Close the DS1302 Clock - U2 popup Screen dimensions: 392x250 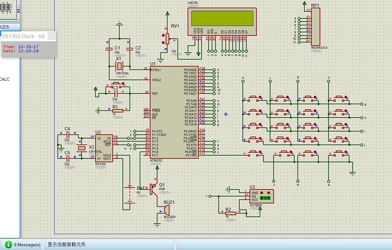tap(52, 36)
